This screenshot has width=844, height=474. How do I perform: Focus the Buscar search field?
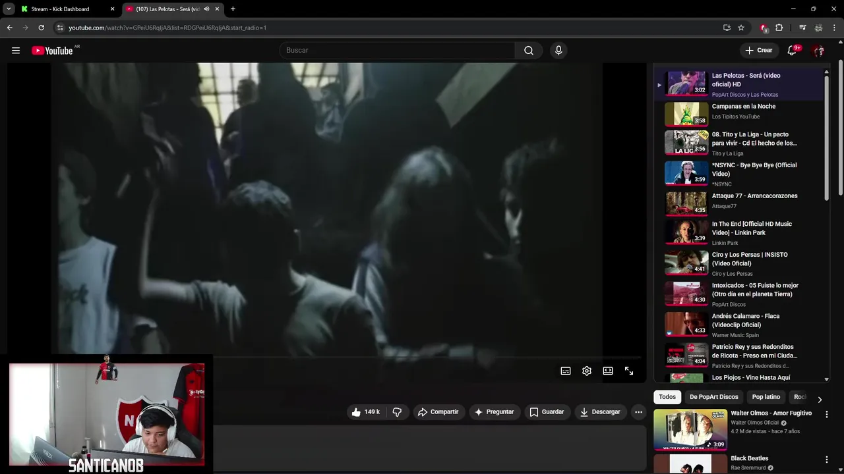click(x=398, y=51)
